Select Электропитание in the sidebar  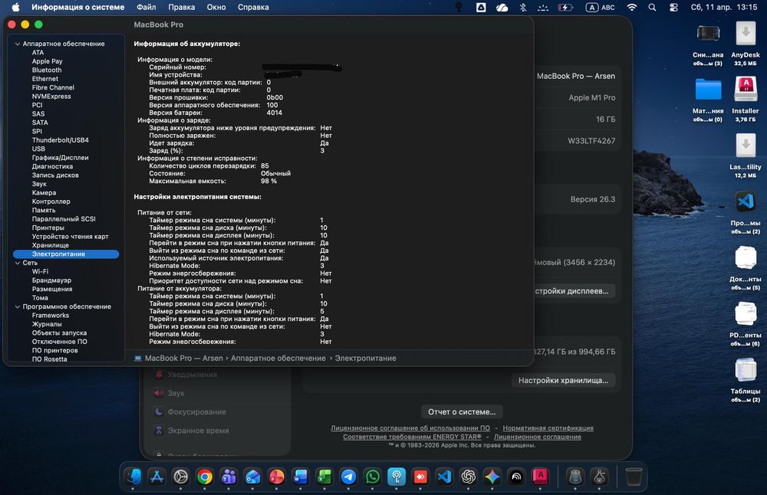[66, 254]
